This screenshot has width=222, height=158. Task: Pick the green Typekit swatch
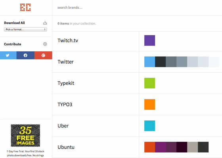point(150,83)
